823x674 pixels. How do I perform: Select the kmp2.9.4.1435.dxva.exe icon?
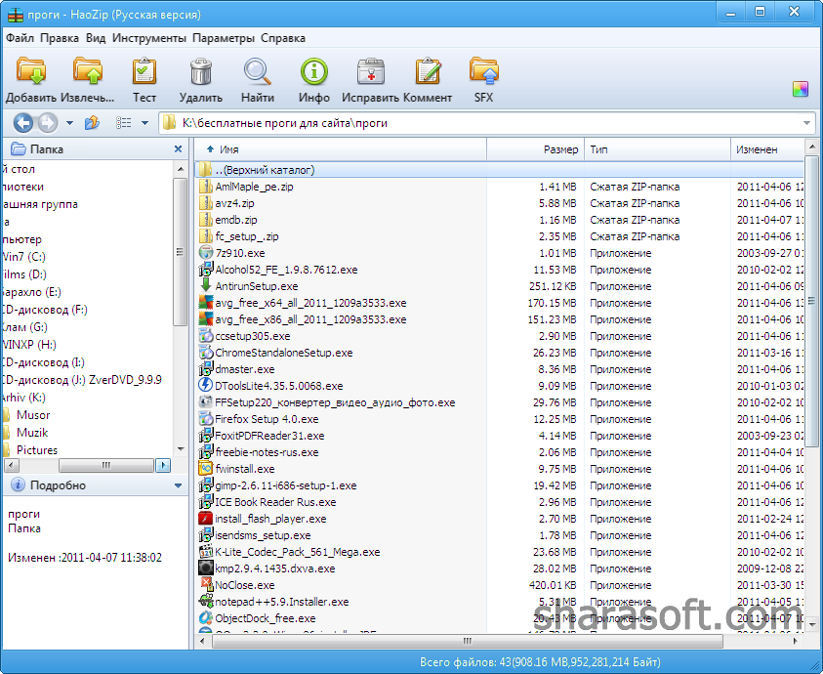[206, 568]
